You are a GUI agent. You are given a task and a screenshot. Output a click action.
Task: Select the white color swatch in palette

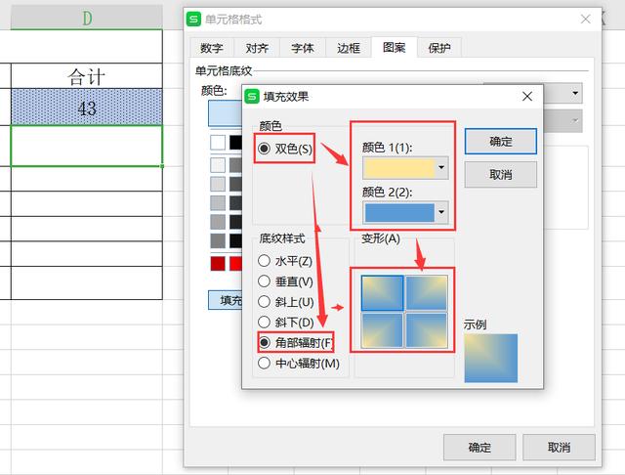218,143
